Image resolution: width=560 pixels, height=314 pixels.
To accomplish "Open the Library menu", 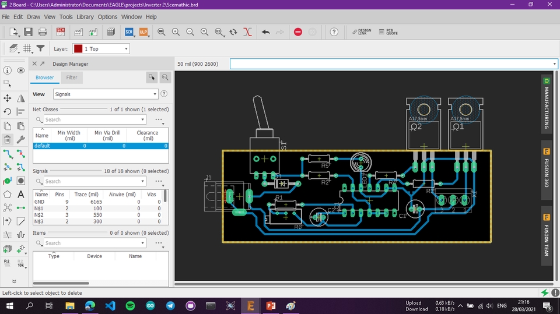I will 85,17.
